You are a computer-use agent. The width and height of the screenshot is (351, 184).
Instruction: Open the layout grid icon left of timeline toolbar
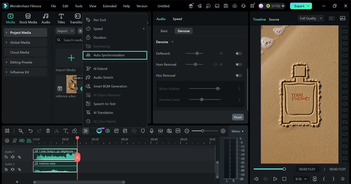click(7, 131)
